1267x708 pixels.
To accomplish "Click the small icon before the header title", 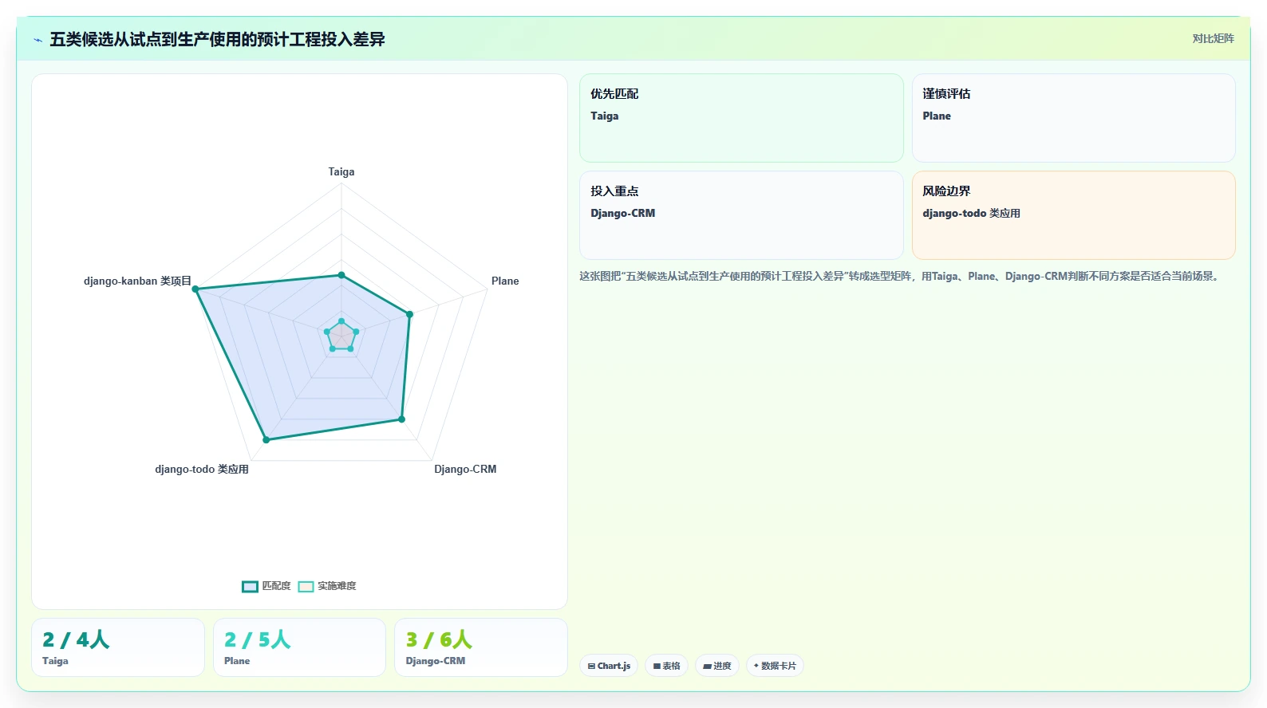I will [x=37, y=40].
